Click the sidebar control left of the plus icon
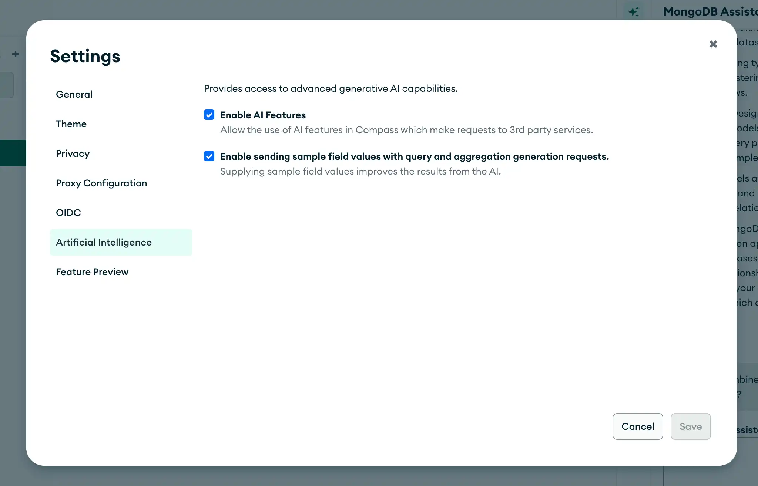This screenshot has width=758, height=486. (2, 54)
